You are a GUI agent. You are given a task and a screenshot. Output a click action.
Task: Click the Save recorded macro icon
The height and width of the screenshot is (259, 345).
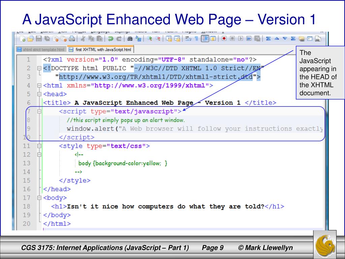coord(257,38)
